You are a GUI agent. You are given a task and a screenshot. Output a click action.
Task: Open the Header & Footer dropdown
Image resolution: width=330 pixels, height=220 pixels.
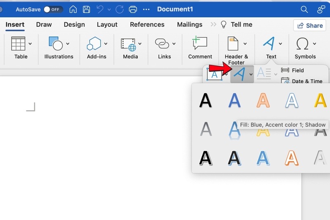tap(245, 44)
